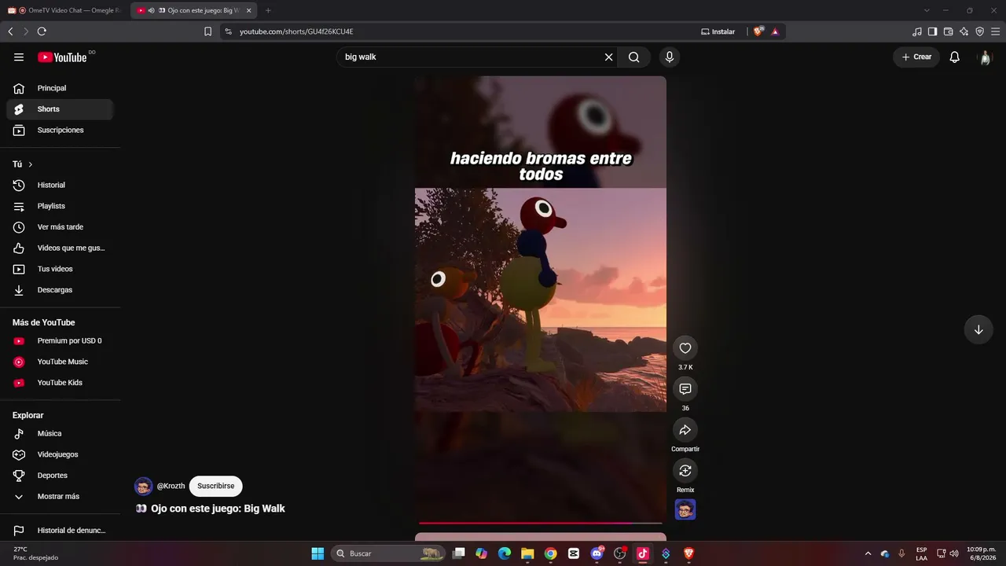Expand Mostrar más under Explorar
Viewport: 1006px width, 566px height.
pos(60,497)
